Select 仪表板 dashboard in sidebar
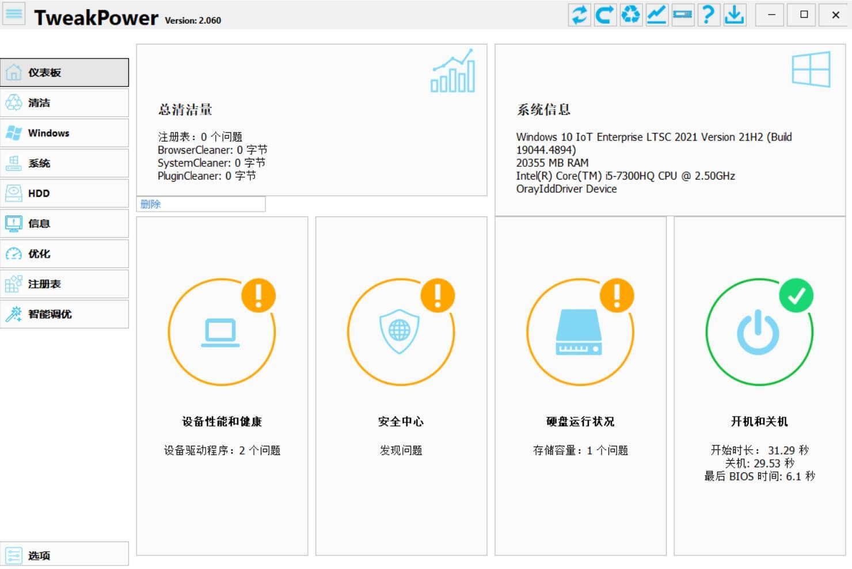852x569 pixels. pyautogui.click(x=64, y=72)
